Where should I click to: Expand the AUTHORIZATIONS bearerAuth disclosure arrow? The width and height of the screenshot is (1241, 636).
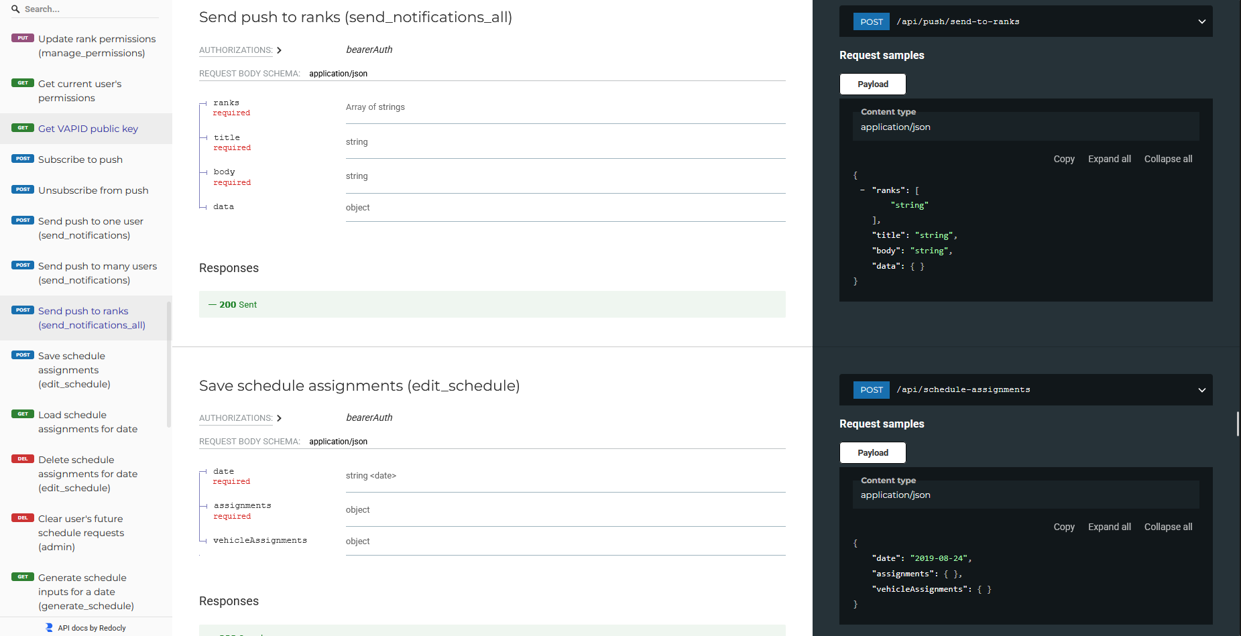tap(280, 50)
